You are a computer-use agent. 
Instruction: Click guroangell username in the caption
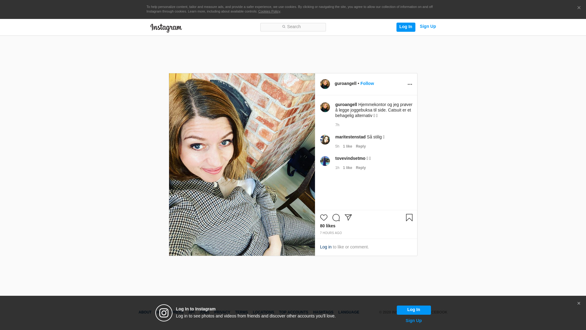[x=346, y=105]
